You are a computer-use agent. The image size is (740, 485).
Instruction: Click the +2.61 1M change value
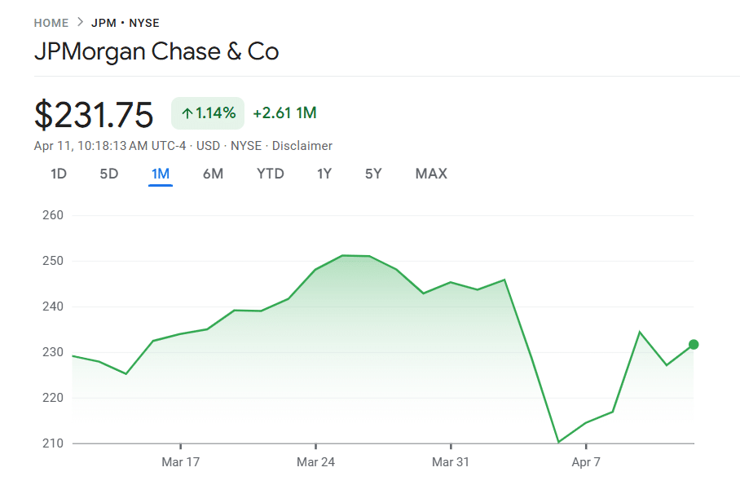(284, 113)
